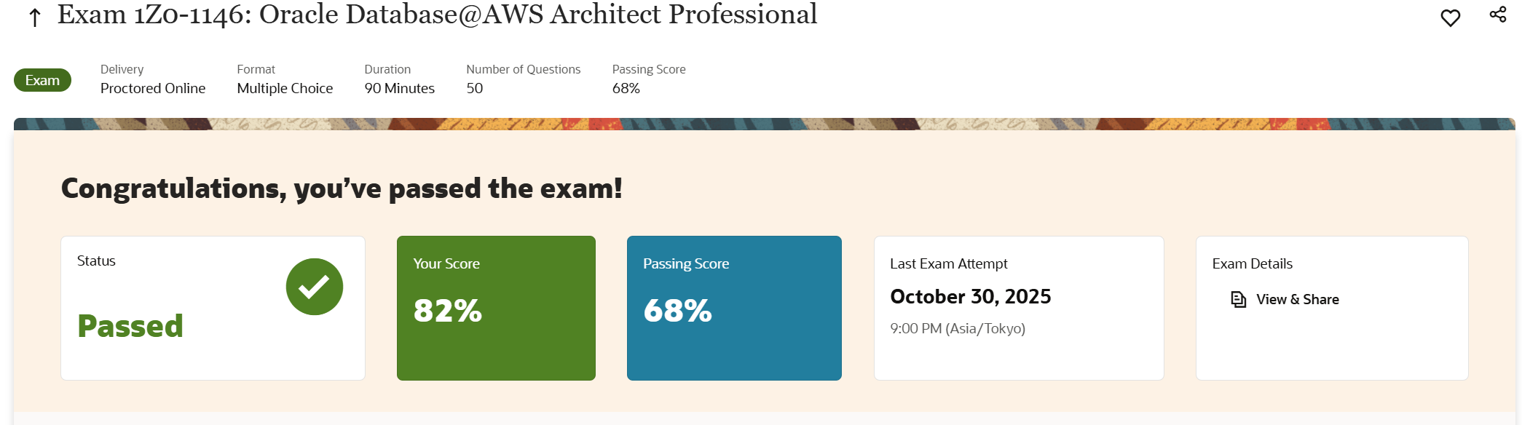Click the document icon beside View & Share
This screenshot has width=1522, height=425.
(1238, 299)
